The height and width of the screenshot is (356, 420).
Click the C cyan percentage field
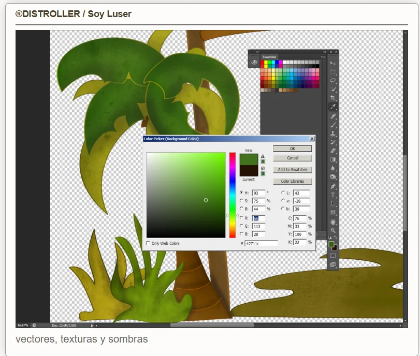pos(300,218)
